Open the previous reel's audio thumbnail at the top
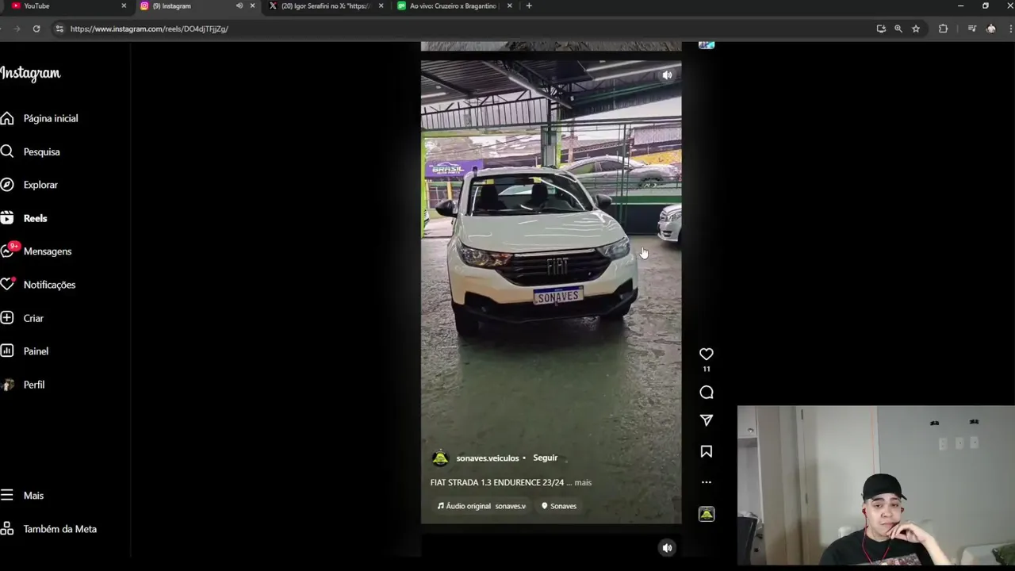The height and width of the screenshot is (571, 1015). click(x=706, y=45)
